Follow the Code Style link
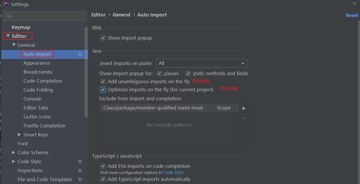 [x=173, y=172]
